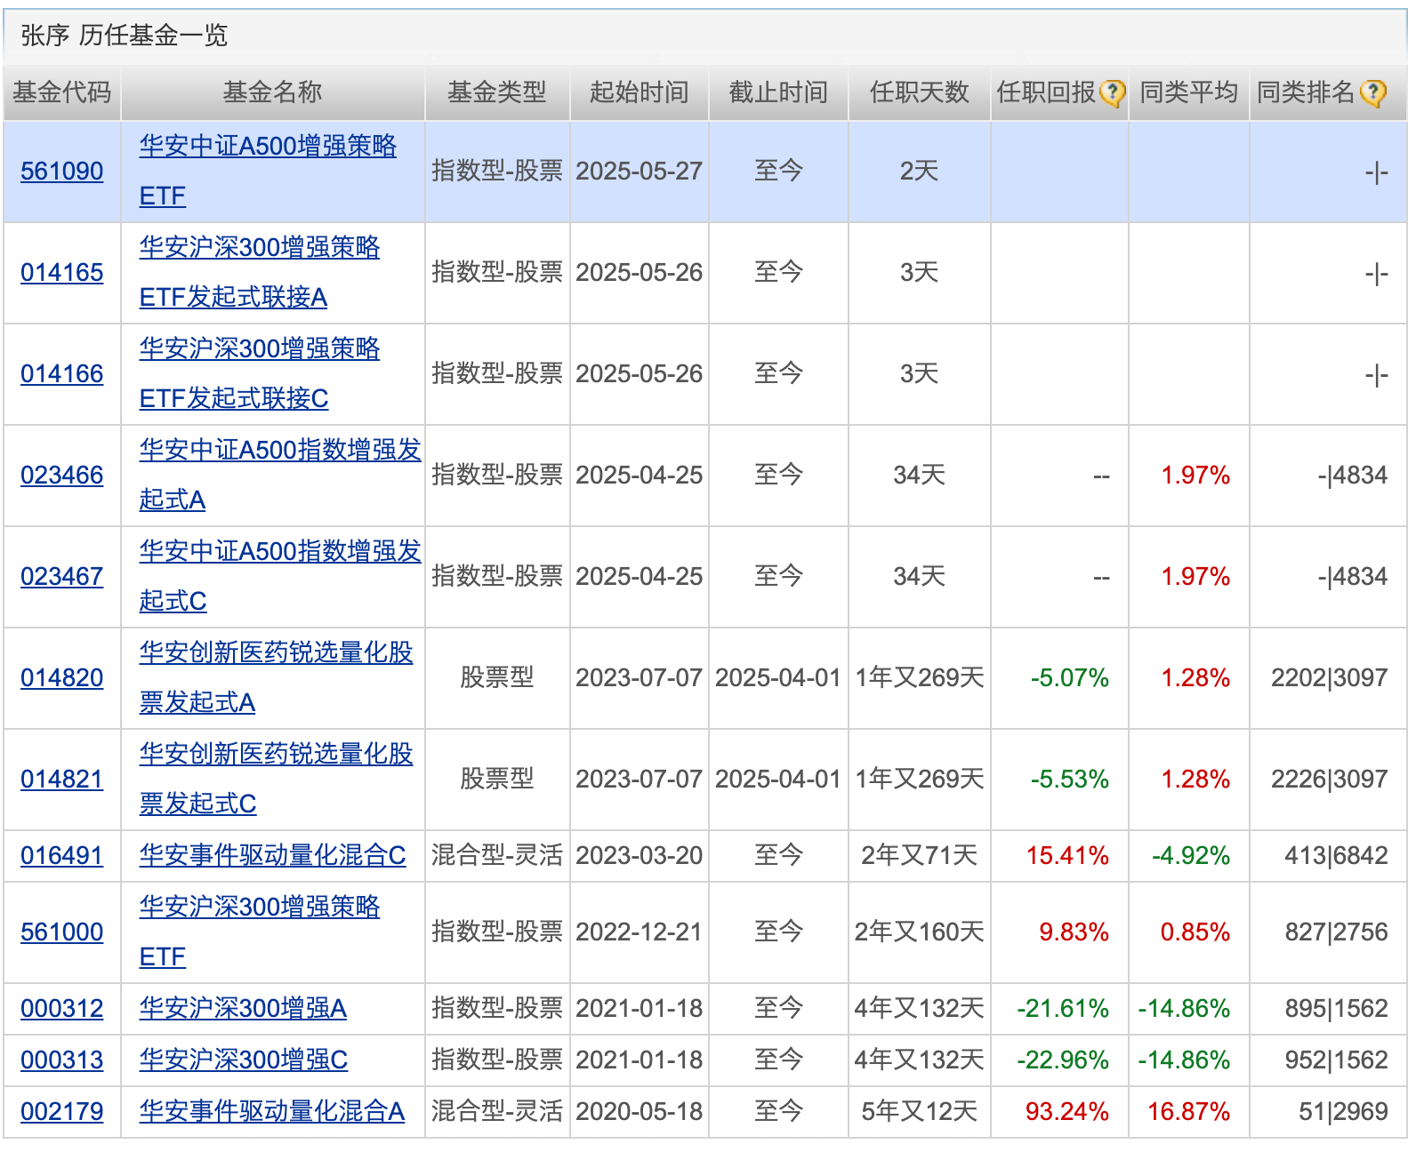
Task: Click return value 93.24%
Action: coord(1067,1112)
